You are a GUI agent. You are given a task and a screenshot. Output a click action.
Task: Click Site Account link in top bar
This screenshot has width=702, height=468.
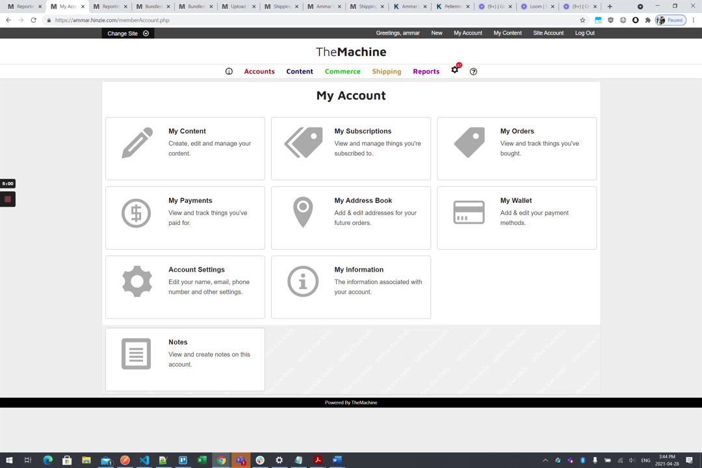click(548, 33)
